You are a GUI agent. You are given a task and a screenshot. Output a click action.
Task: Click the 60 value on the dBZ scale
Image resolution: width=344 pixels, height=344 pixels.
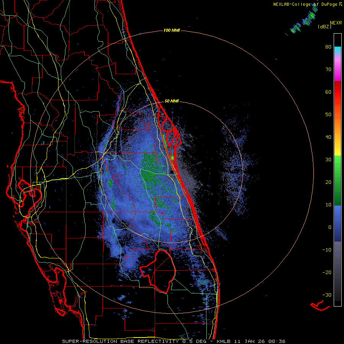click(328, 92)
